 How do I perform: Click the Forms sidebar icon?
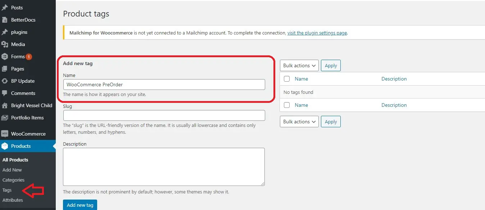click(x=5, y=56)
